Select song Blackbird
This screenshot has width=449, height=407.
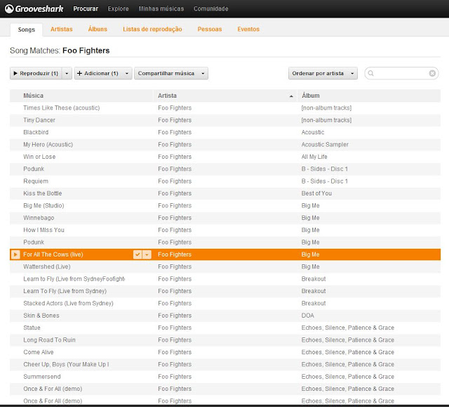tap(36, 132)
